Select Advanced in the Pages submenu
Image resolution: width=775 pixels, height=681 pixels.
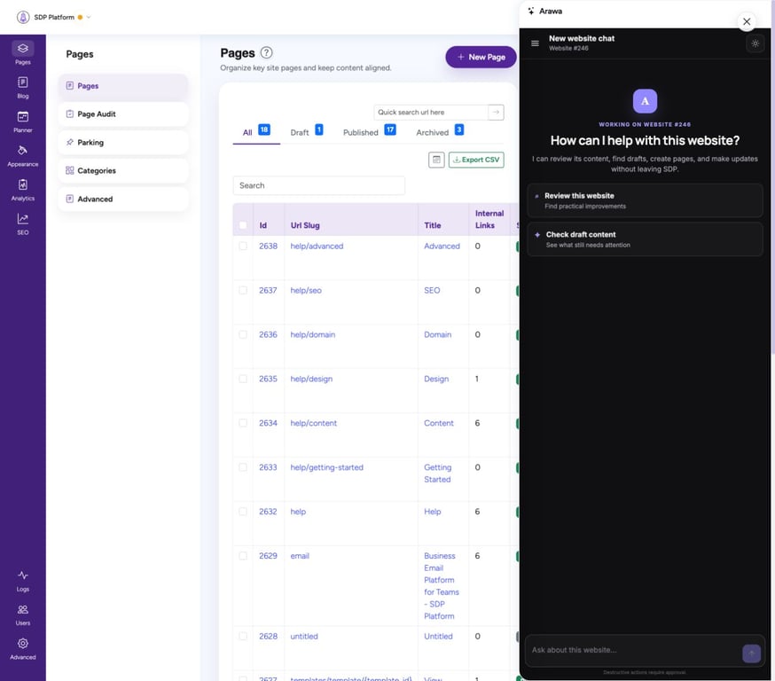tap(123, 200)
